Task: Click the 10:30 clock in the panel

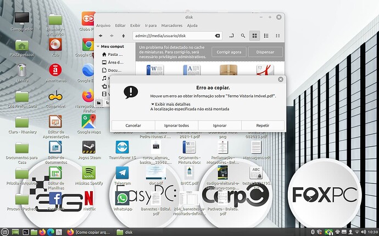Action: [373, 232]
